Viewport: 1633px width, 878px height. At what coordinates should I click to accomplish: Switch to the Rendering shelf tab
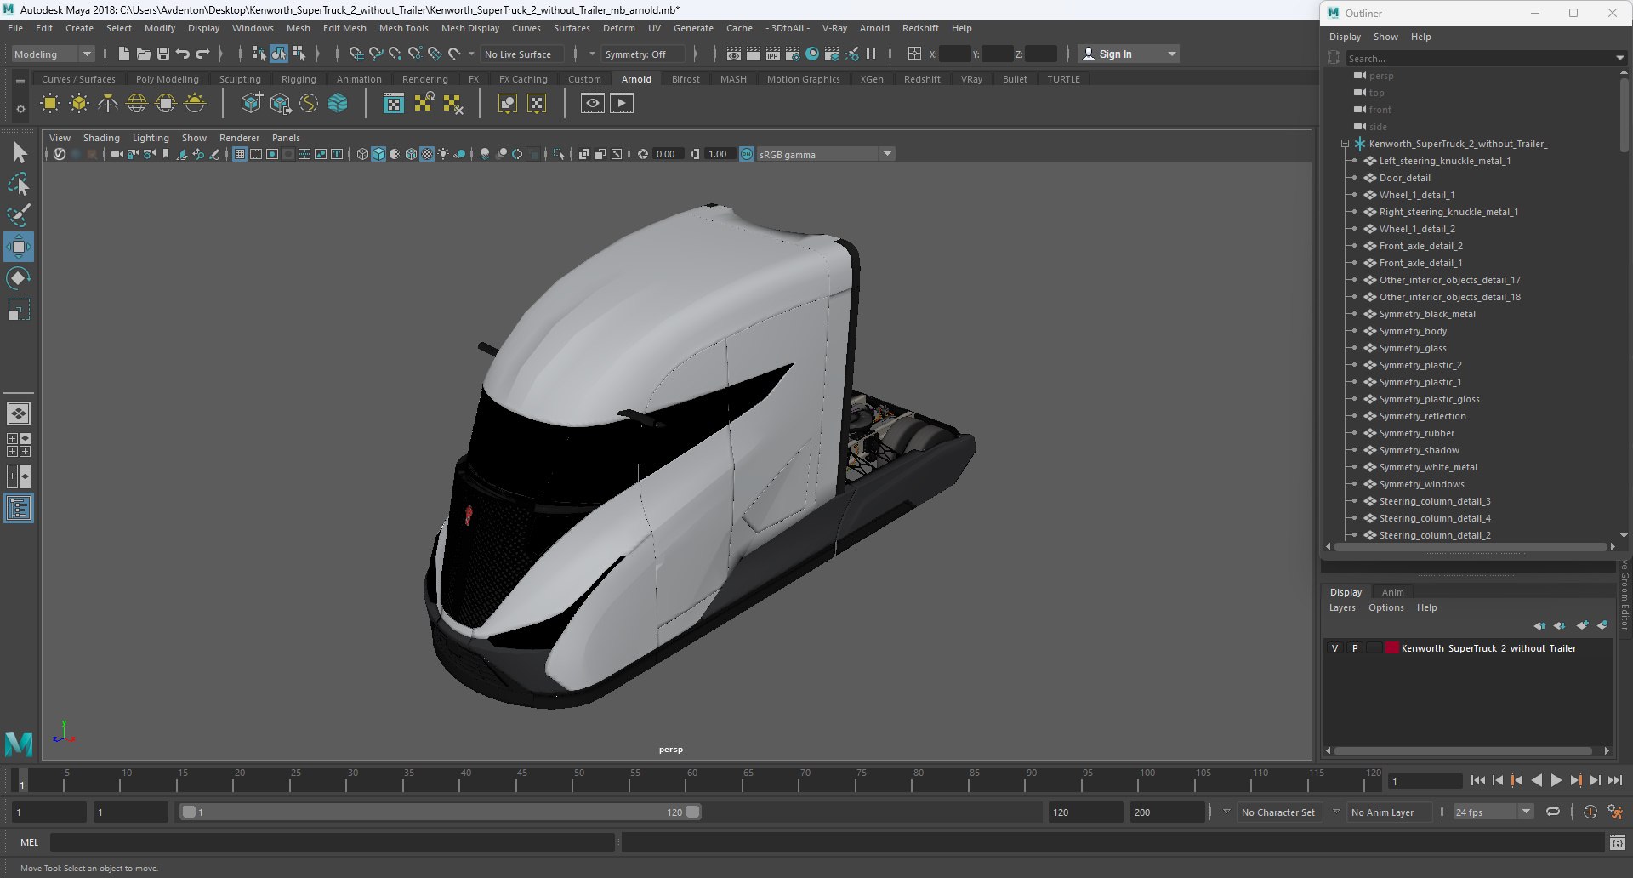point(424,79)
